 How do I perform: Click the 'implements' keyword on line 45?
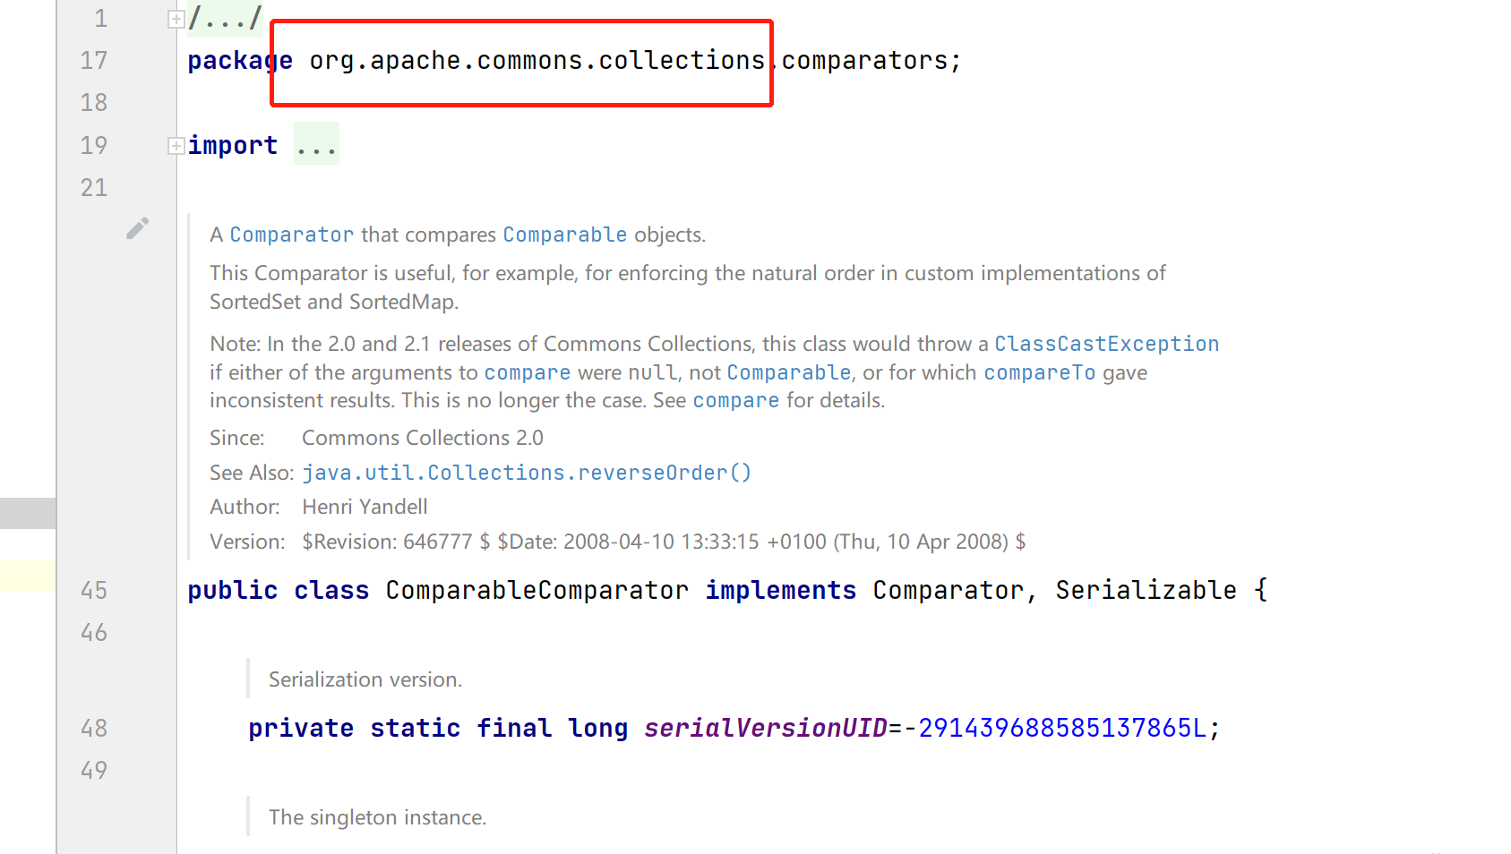(781, 591)
